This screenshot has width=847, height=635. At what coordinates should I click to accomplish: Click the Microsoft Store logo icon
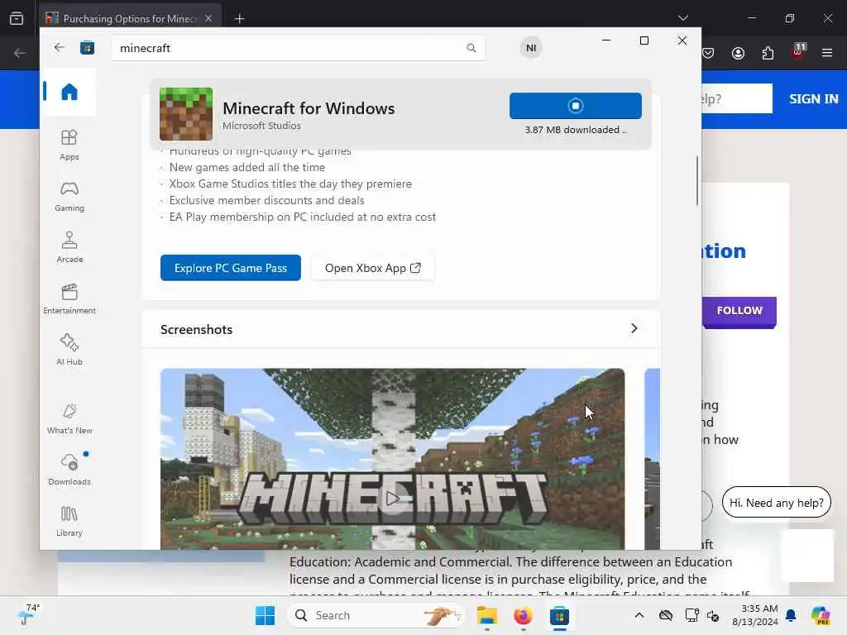[87, 48]
